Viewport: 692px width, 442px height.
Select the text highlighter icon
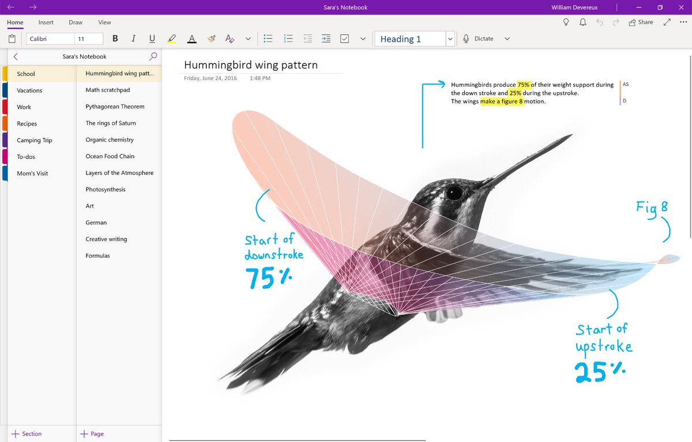point(172,38)
